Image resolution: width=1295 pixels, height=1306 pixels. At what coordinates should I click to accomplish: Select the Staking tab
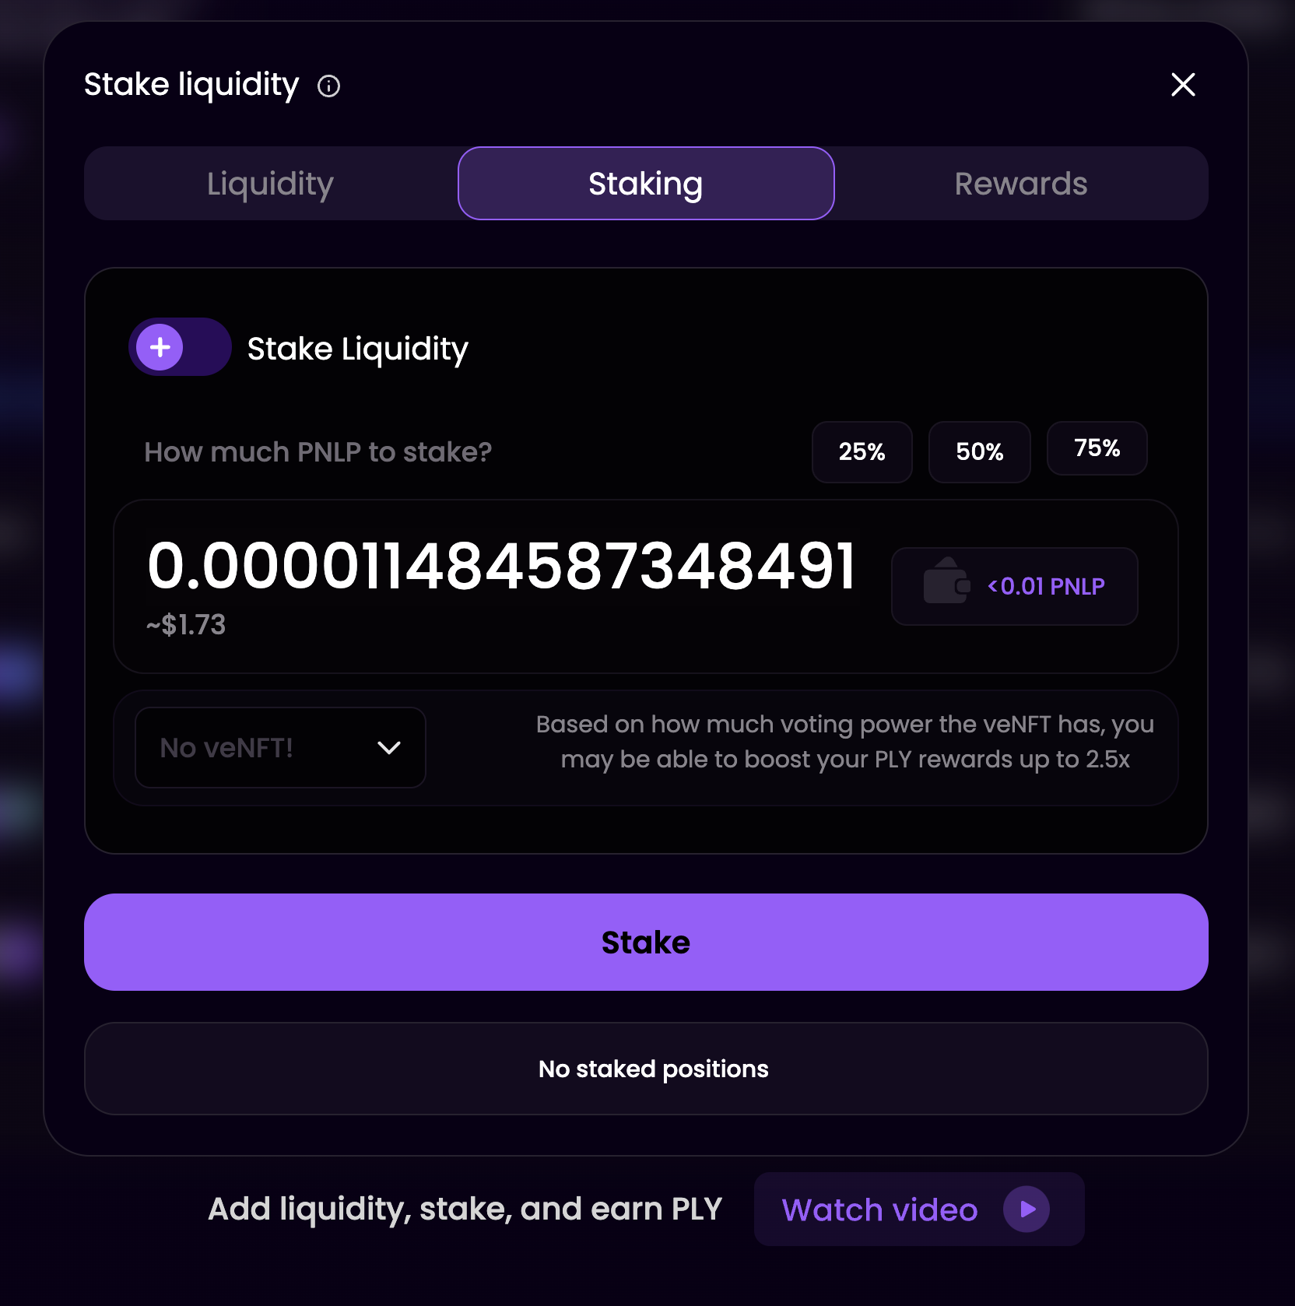pyautogui.click(x=645, y=184)
